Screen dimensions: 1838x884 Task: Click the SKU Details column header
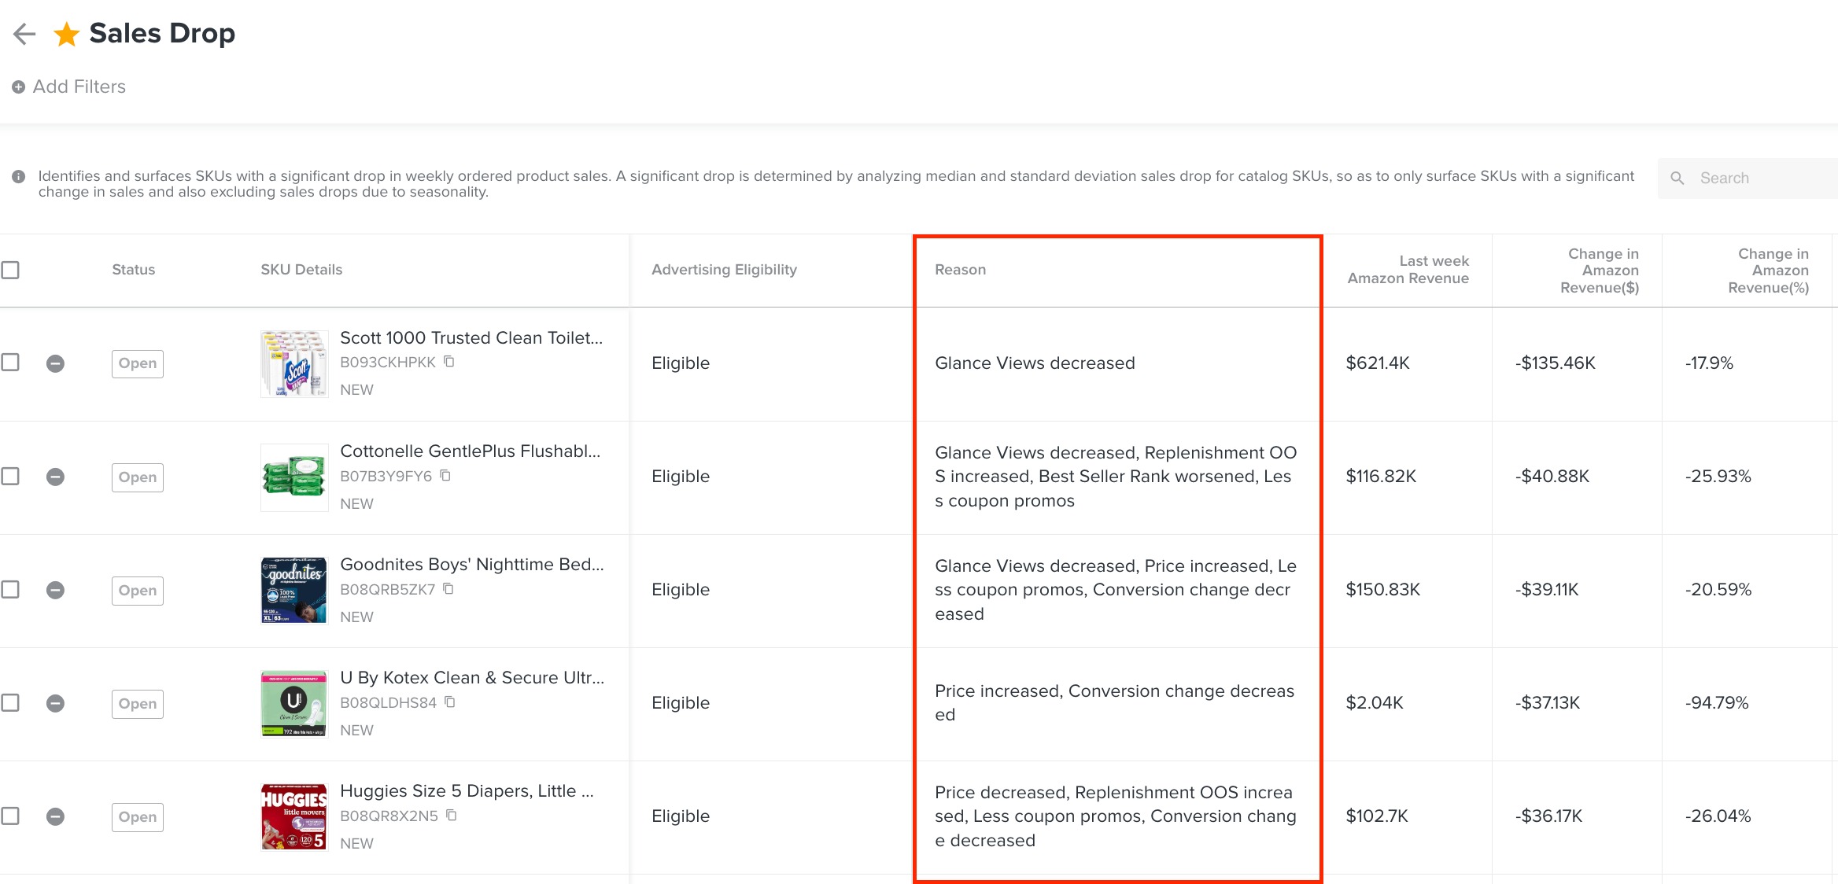pos(301,270)
